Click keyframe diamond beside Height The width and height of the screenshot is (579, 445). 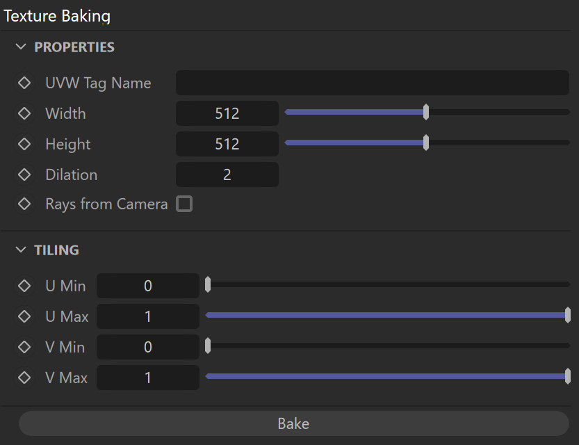24,144
